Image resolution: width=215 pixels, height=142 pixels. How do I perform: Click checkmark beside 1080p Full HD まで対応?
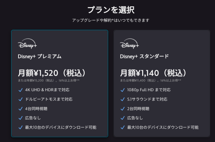(x=122, y=90)
